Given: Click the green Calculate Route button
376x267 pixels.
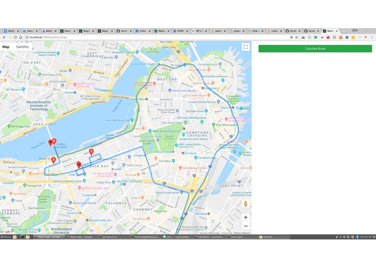Looking at the screenshot, I should (x=315, y=49).
